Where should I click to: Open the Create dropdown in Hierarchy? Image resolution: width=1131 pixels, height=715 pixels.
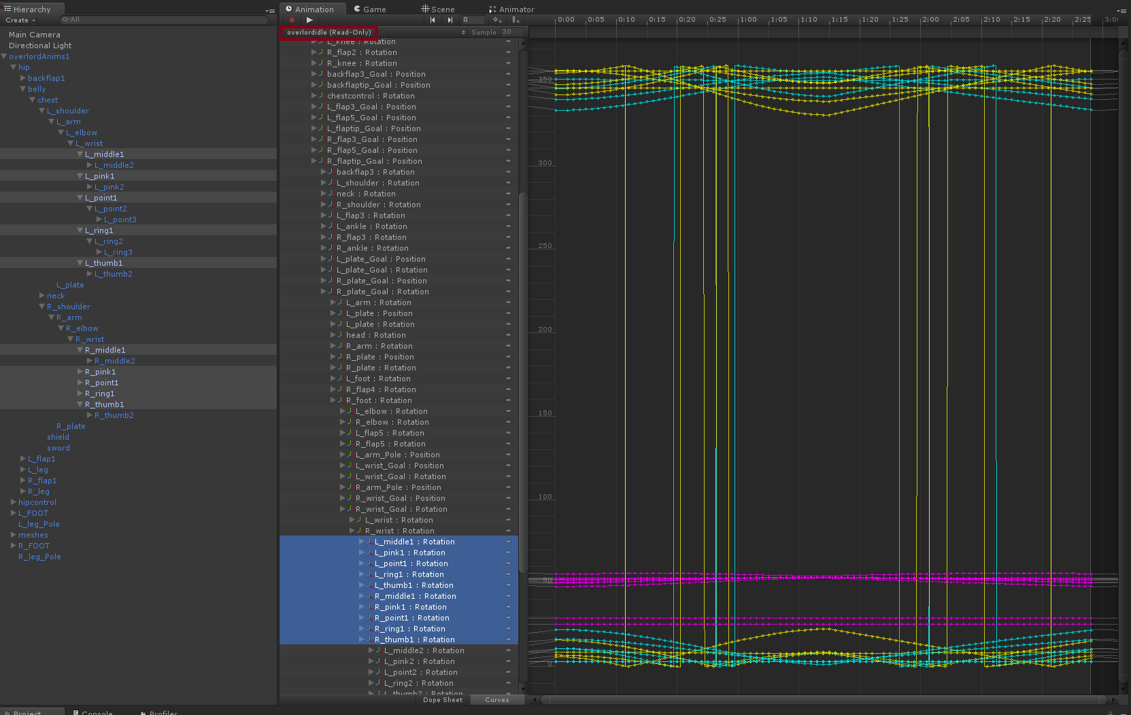pyautogui.click(x=20, y=20)
